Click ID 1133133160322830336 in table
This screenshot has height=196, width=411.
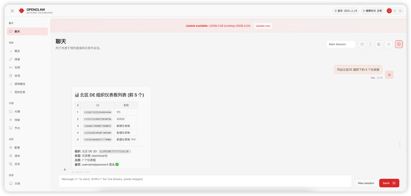click(x=98, y=119)
